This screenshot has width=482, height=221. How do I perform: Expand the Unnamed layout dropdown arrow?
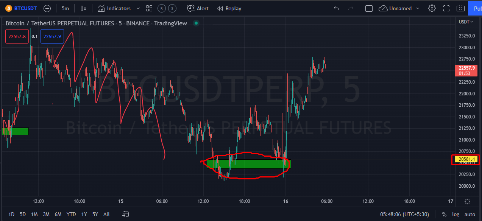pyautogui.click(x=418, y=8)
